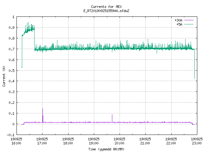Click the x-axis label 190925 20:00

119,141
